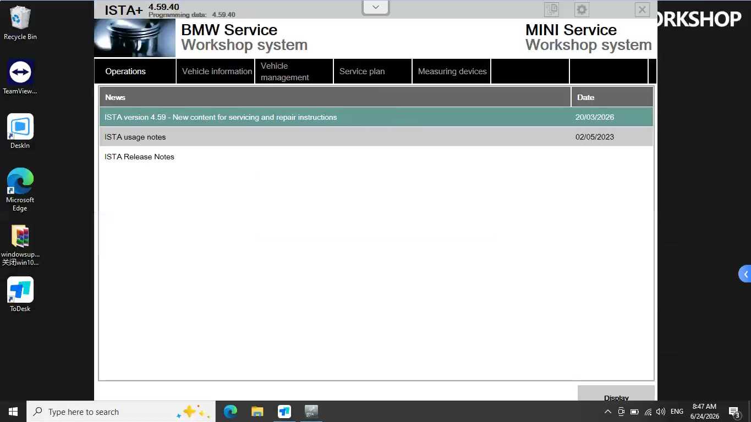Open the Measuring devices tab
The height and width of the screenshot is (422, 751).
coord(452,71)
